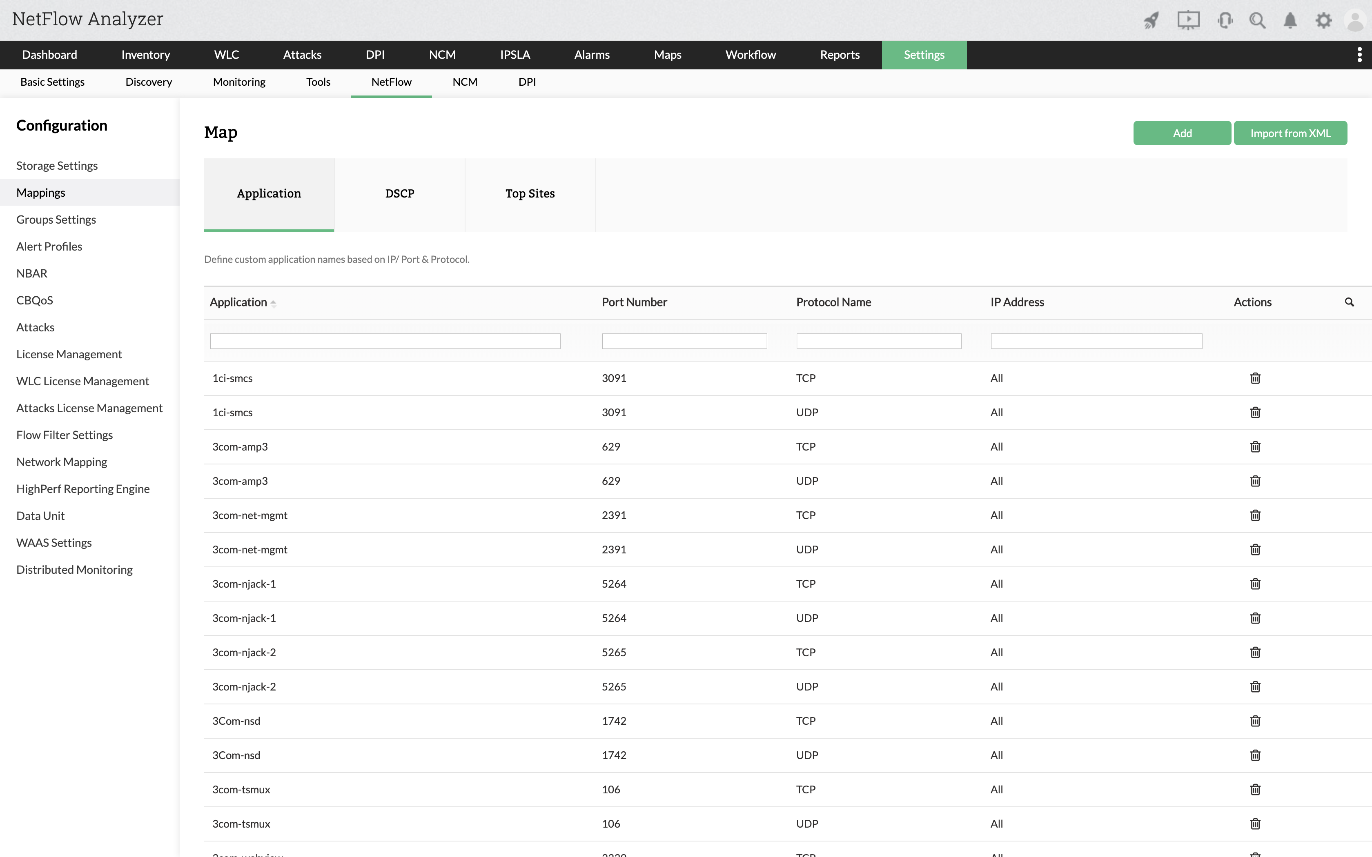Open the demo video presentation icon

click(1188, 20)
